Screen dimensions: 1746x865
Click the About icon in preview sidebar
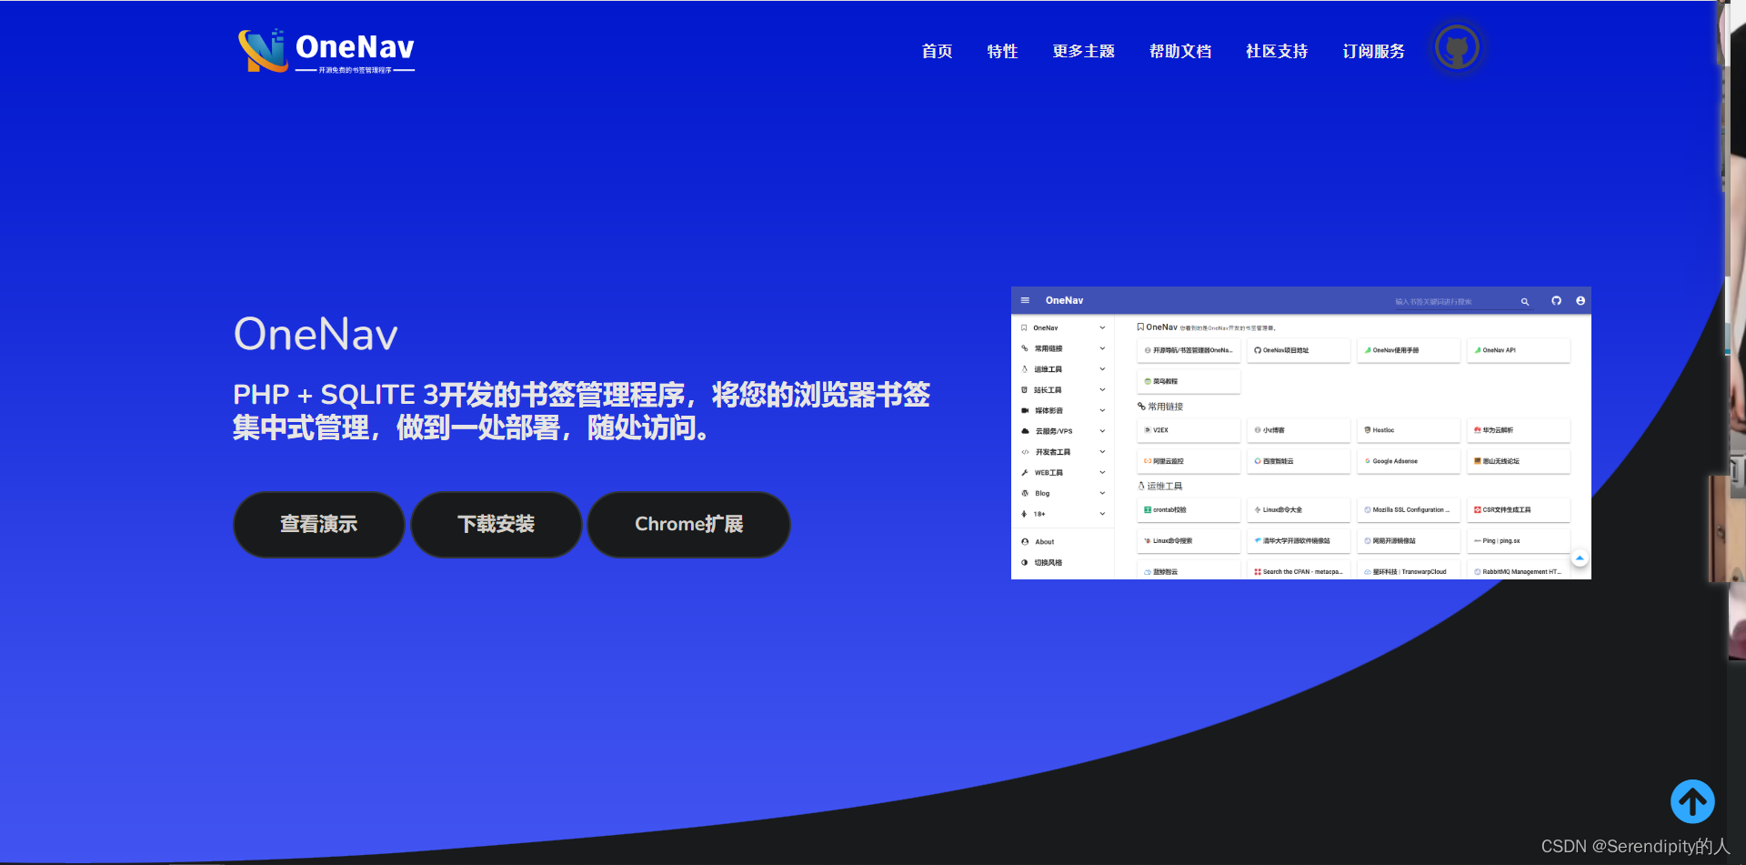[x=1025, y=542]
